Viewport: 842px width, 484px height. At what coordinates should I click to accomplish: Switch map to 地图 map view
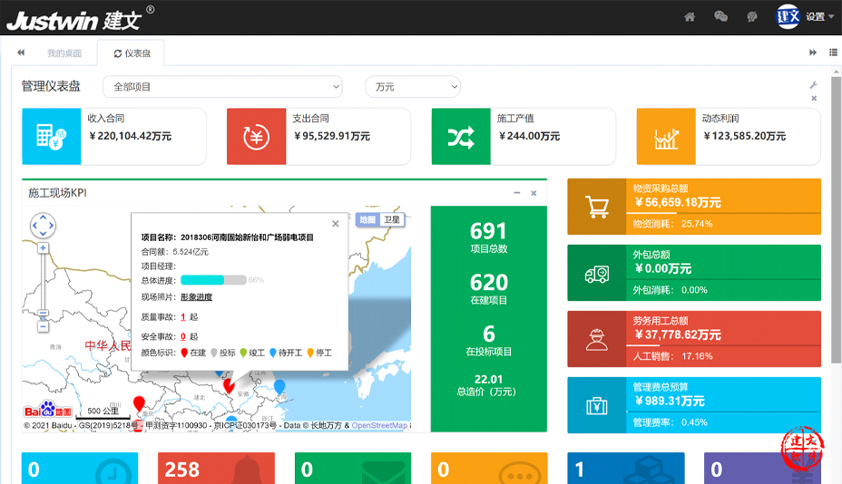tap(367, 220)
